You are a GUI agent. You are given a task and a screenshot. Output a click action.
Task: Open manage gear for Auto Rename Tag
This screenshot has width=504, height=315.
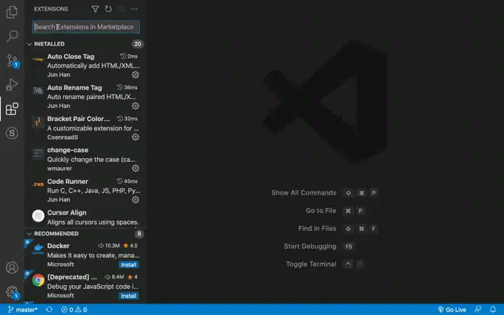(x=136, y=106)
